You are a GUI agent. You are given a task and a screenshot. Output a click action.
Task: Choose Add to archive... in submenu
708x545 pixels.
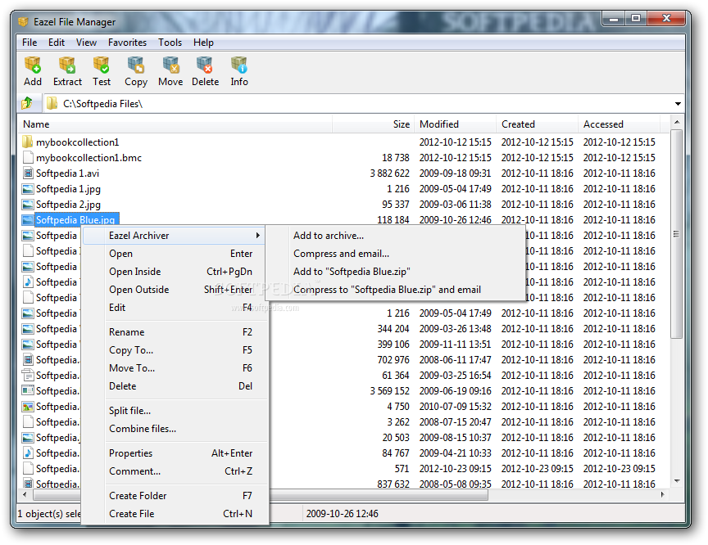click(x=395, y=236)
